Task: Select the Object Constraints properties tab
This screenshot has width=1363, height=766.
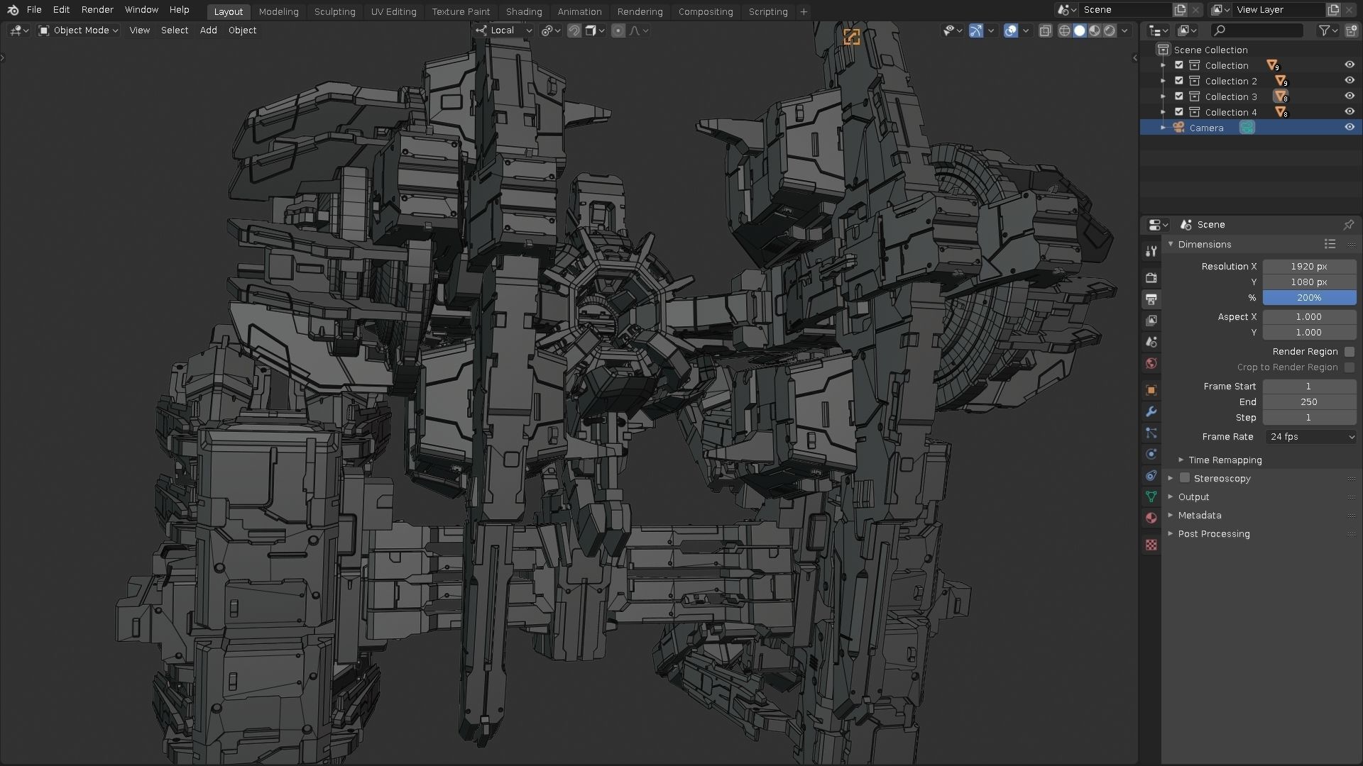Action: pyautogui.click(x=1151, y=476)
